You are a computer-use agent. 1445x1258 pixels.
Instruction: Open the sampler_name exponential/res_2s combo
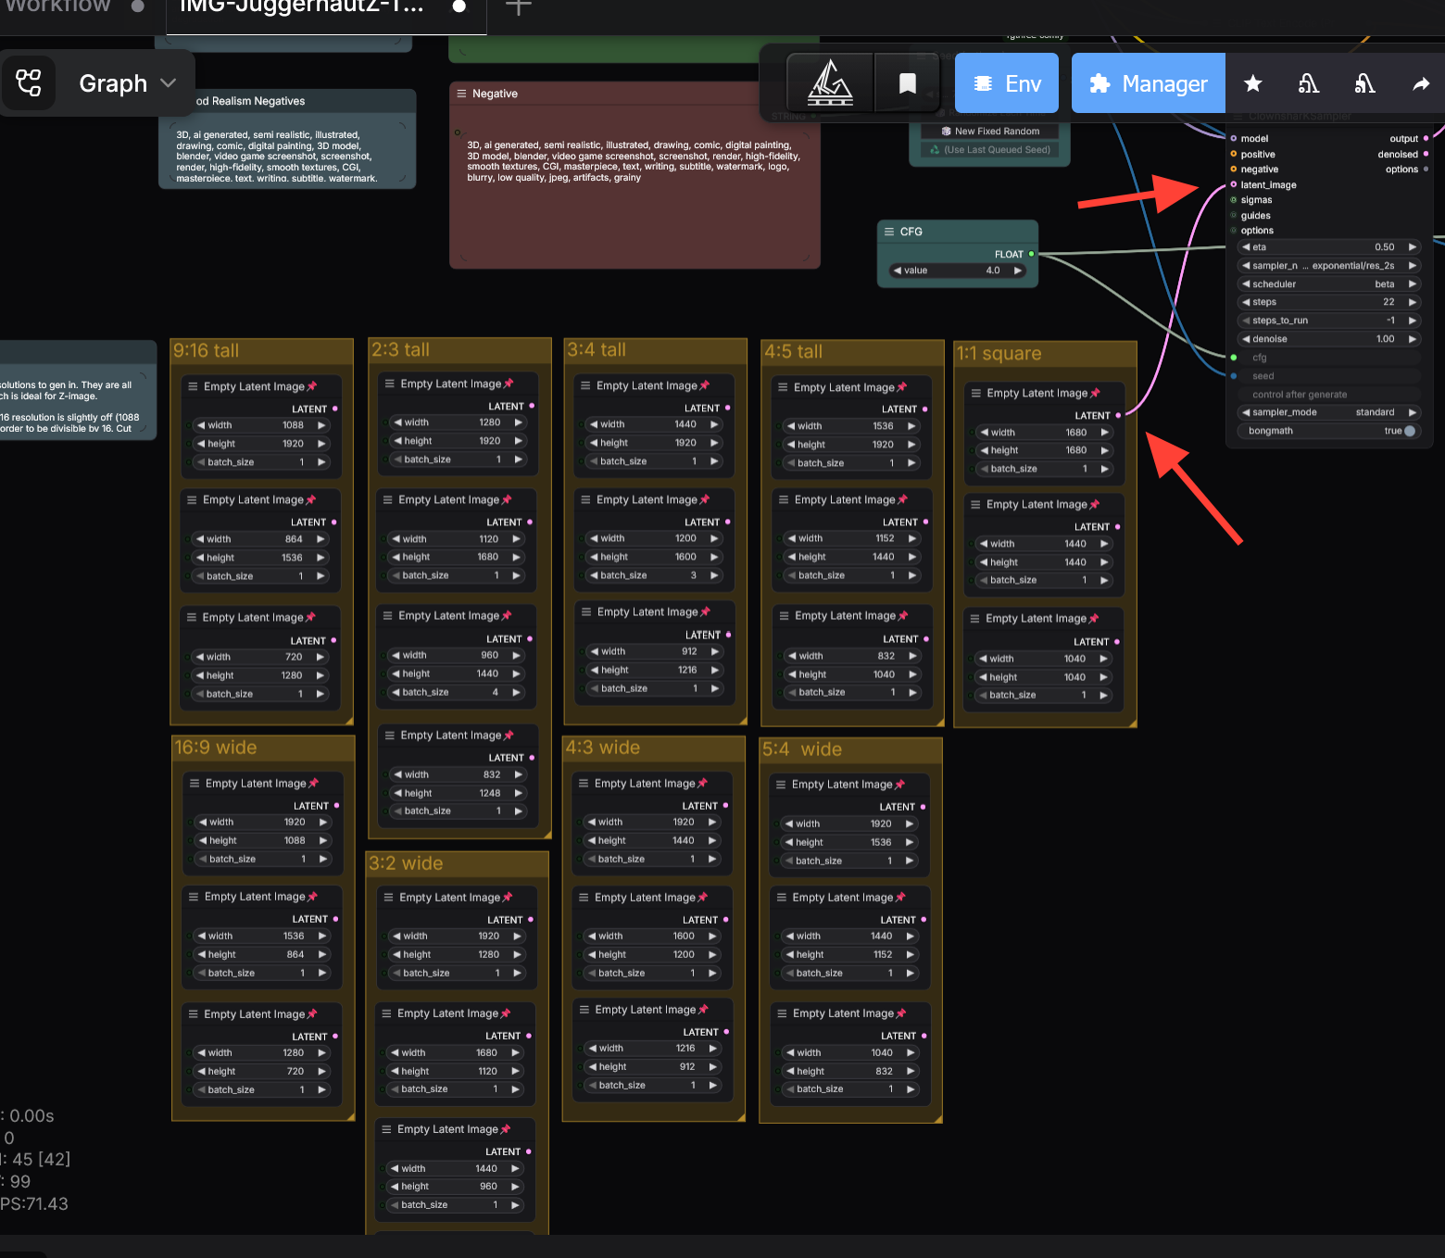click(1329, 266)
